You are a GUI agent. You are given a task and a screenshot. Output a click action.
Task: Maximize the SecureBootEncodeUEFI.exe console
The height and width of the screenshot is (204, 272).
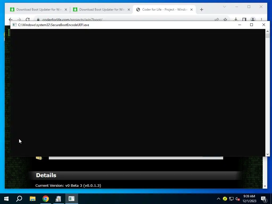pyautogui.click(x=252, y=25)
